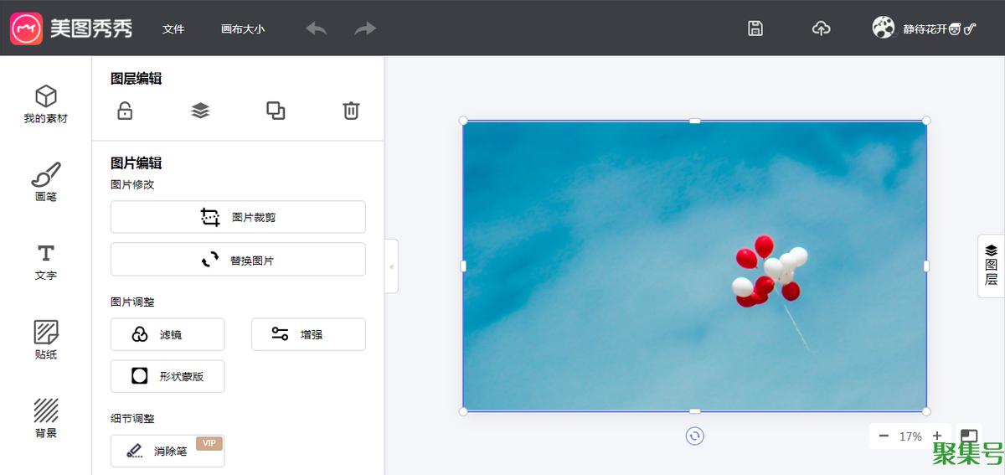Screen dimensions: 1005x475
Task: Click the 图片裁剪 crop button
Action: pyautogui.click(x=238, y=217)
